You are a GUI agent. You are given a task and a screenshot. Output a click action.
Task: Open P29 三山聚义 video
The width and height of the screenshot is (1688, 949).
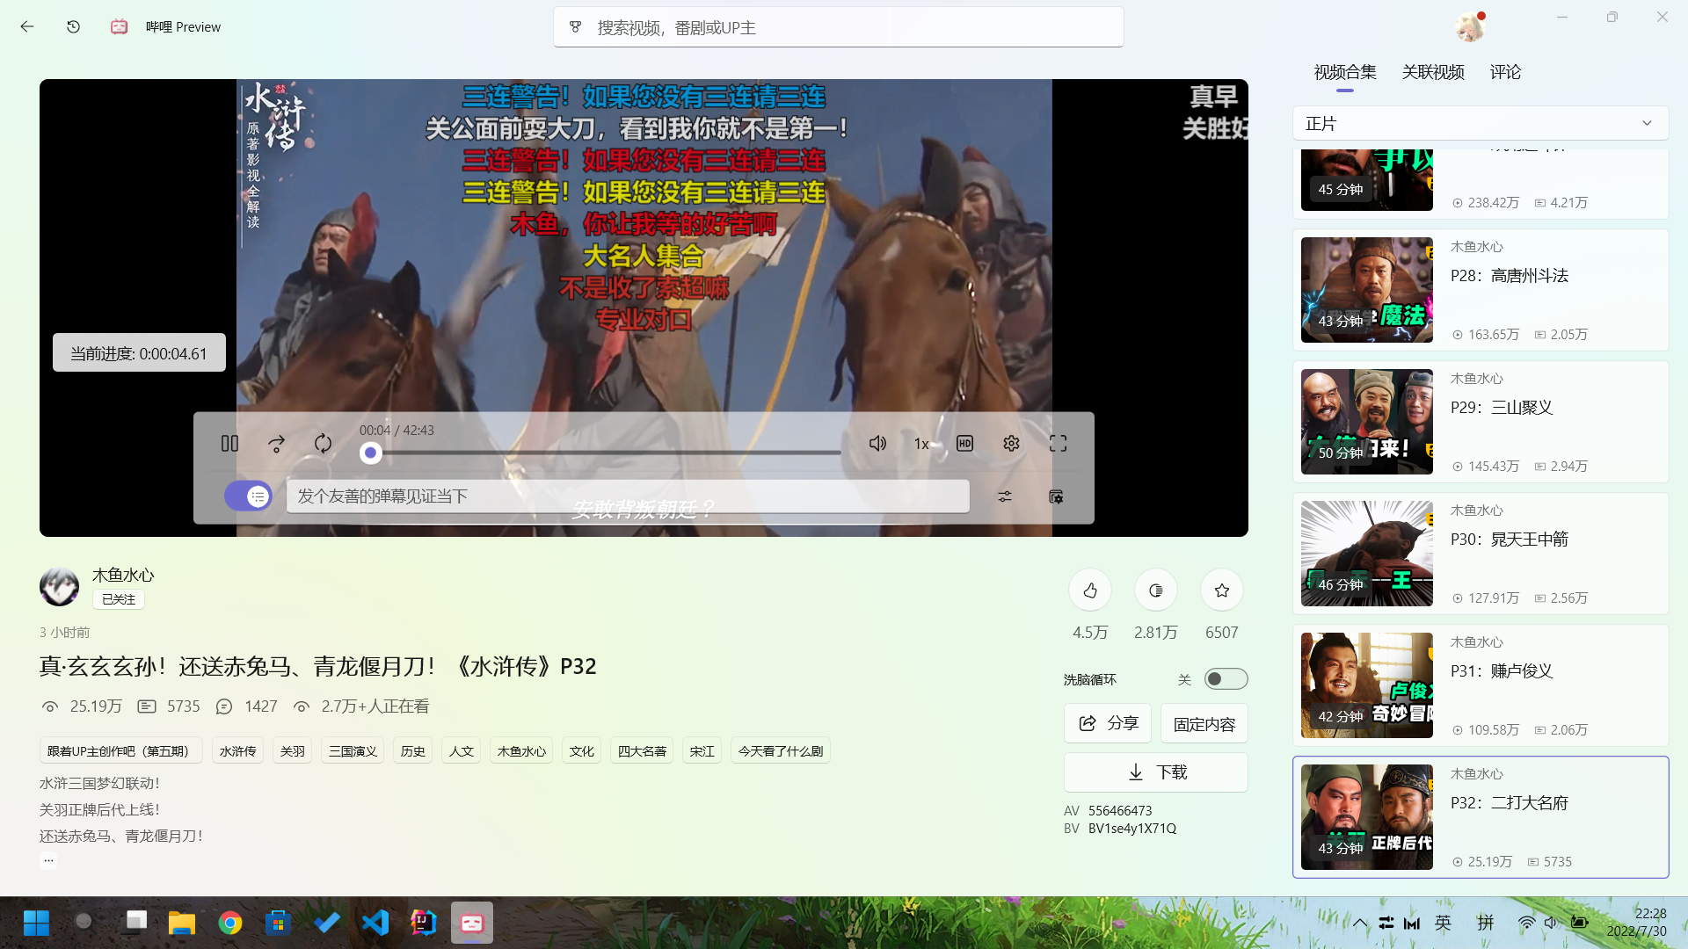(1481, 422)
